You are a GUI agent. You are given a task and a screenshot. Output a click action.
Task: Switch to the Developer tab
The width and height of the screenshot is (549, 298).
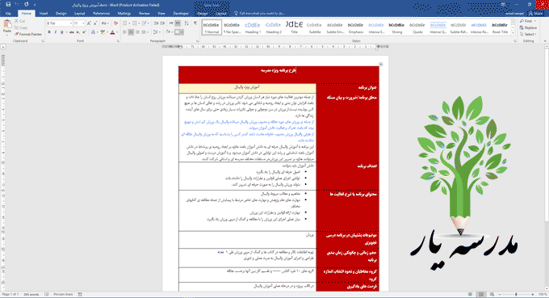[x=181, y=13]
